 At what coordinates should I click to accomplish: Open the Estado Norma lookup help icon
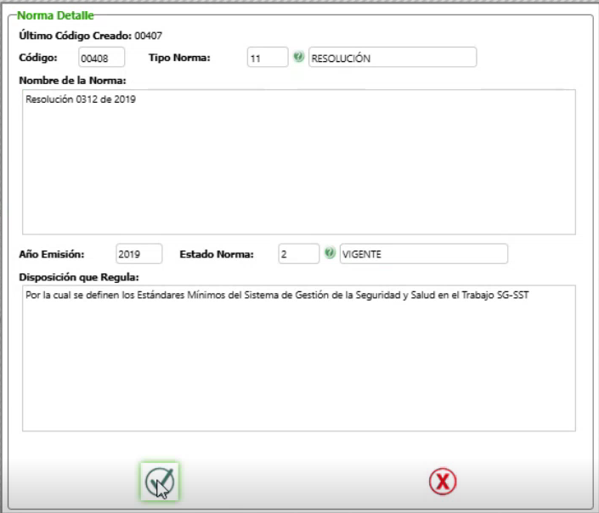click(330, 253)
